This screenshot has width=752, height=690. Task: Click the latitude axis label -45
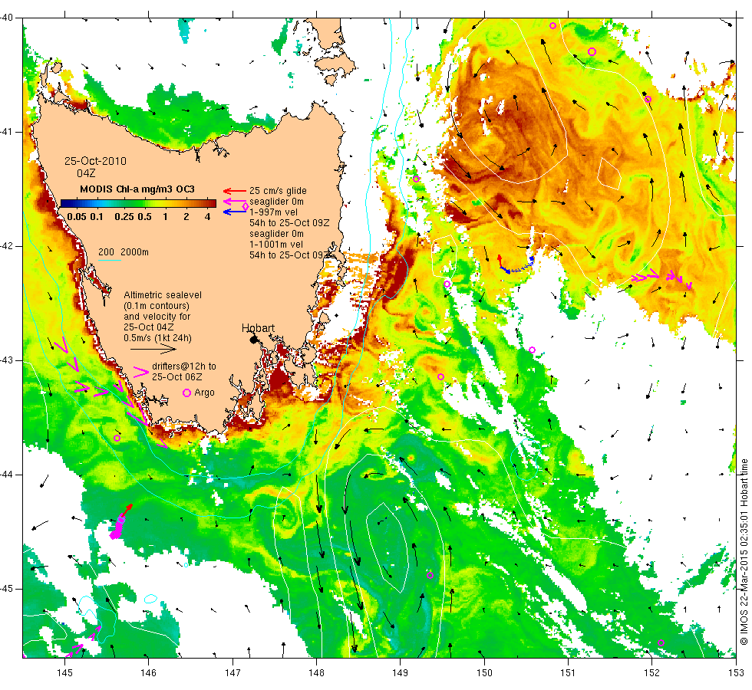pos(7,589)
